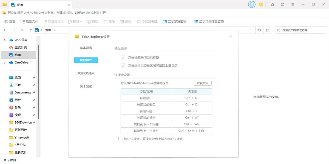Click 添加到书签 add bookmark
Image resolution: width=329 pixels, height=164 pixels.
click(x=147, y=22)
